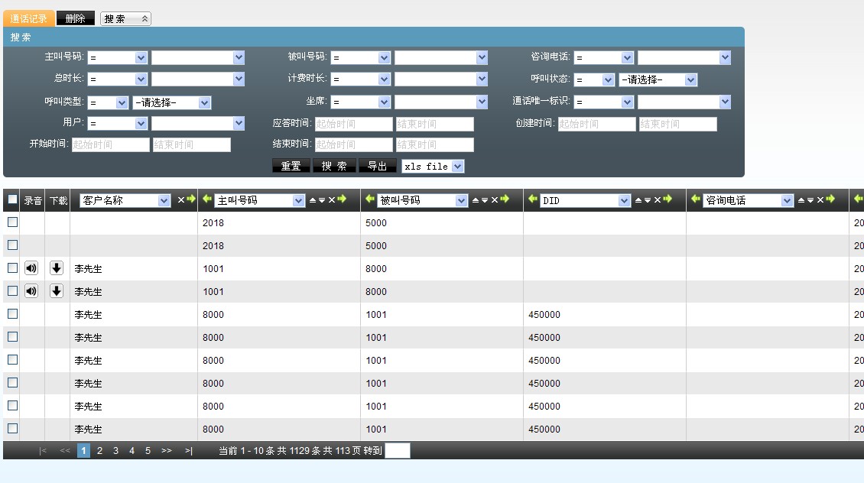Click the 重置 button

pos(291,167)
